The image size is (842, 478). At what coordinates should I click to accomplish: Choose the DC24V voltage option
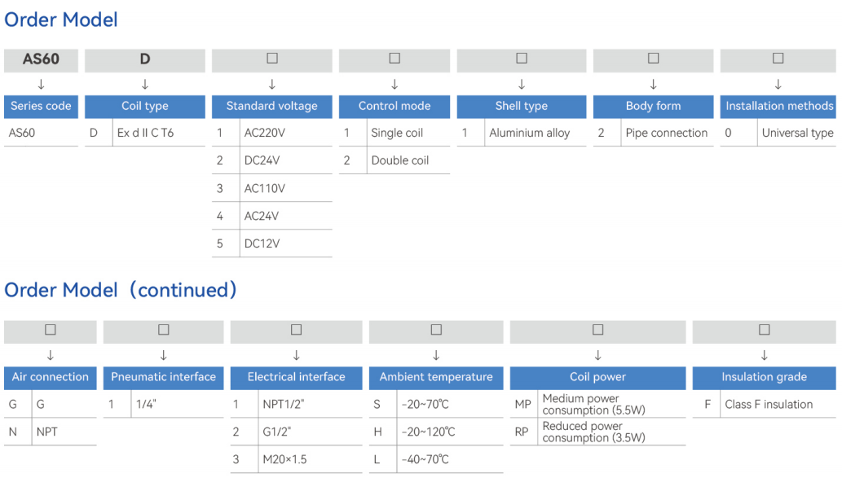point(272,160)
